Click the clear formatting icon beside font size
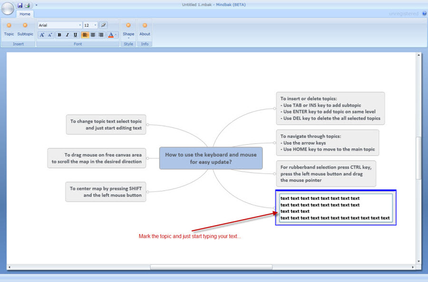428x282 pixels. tap(103, 25)
